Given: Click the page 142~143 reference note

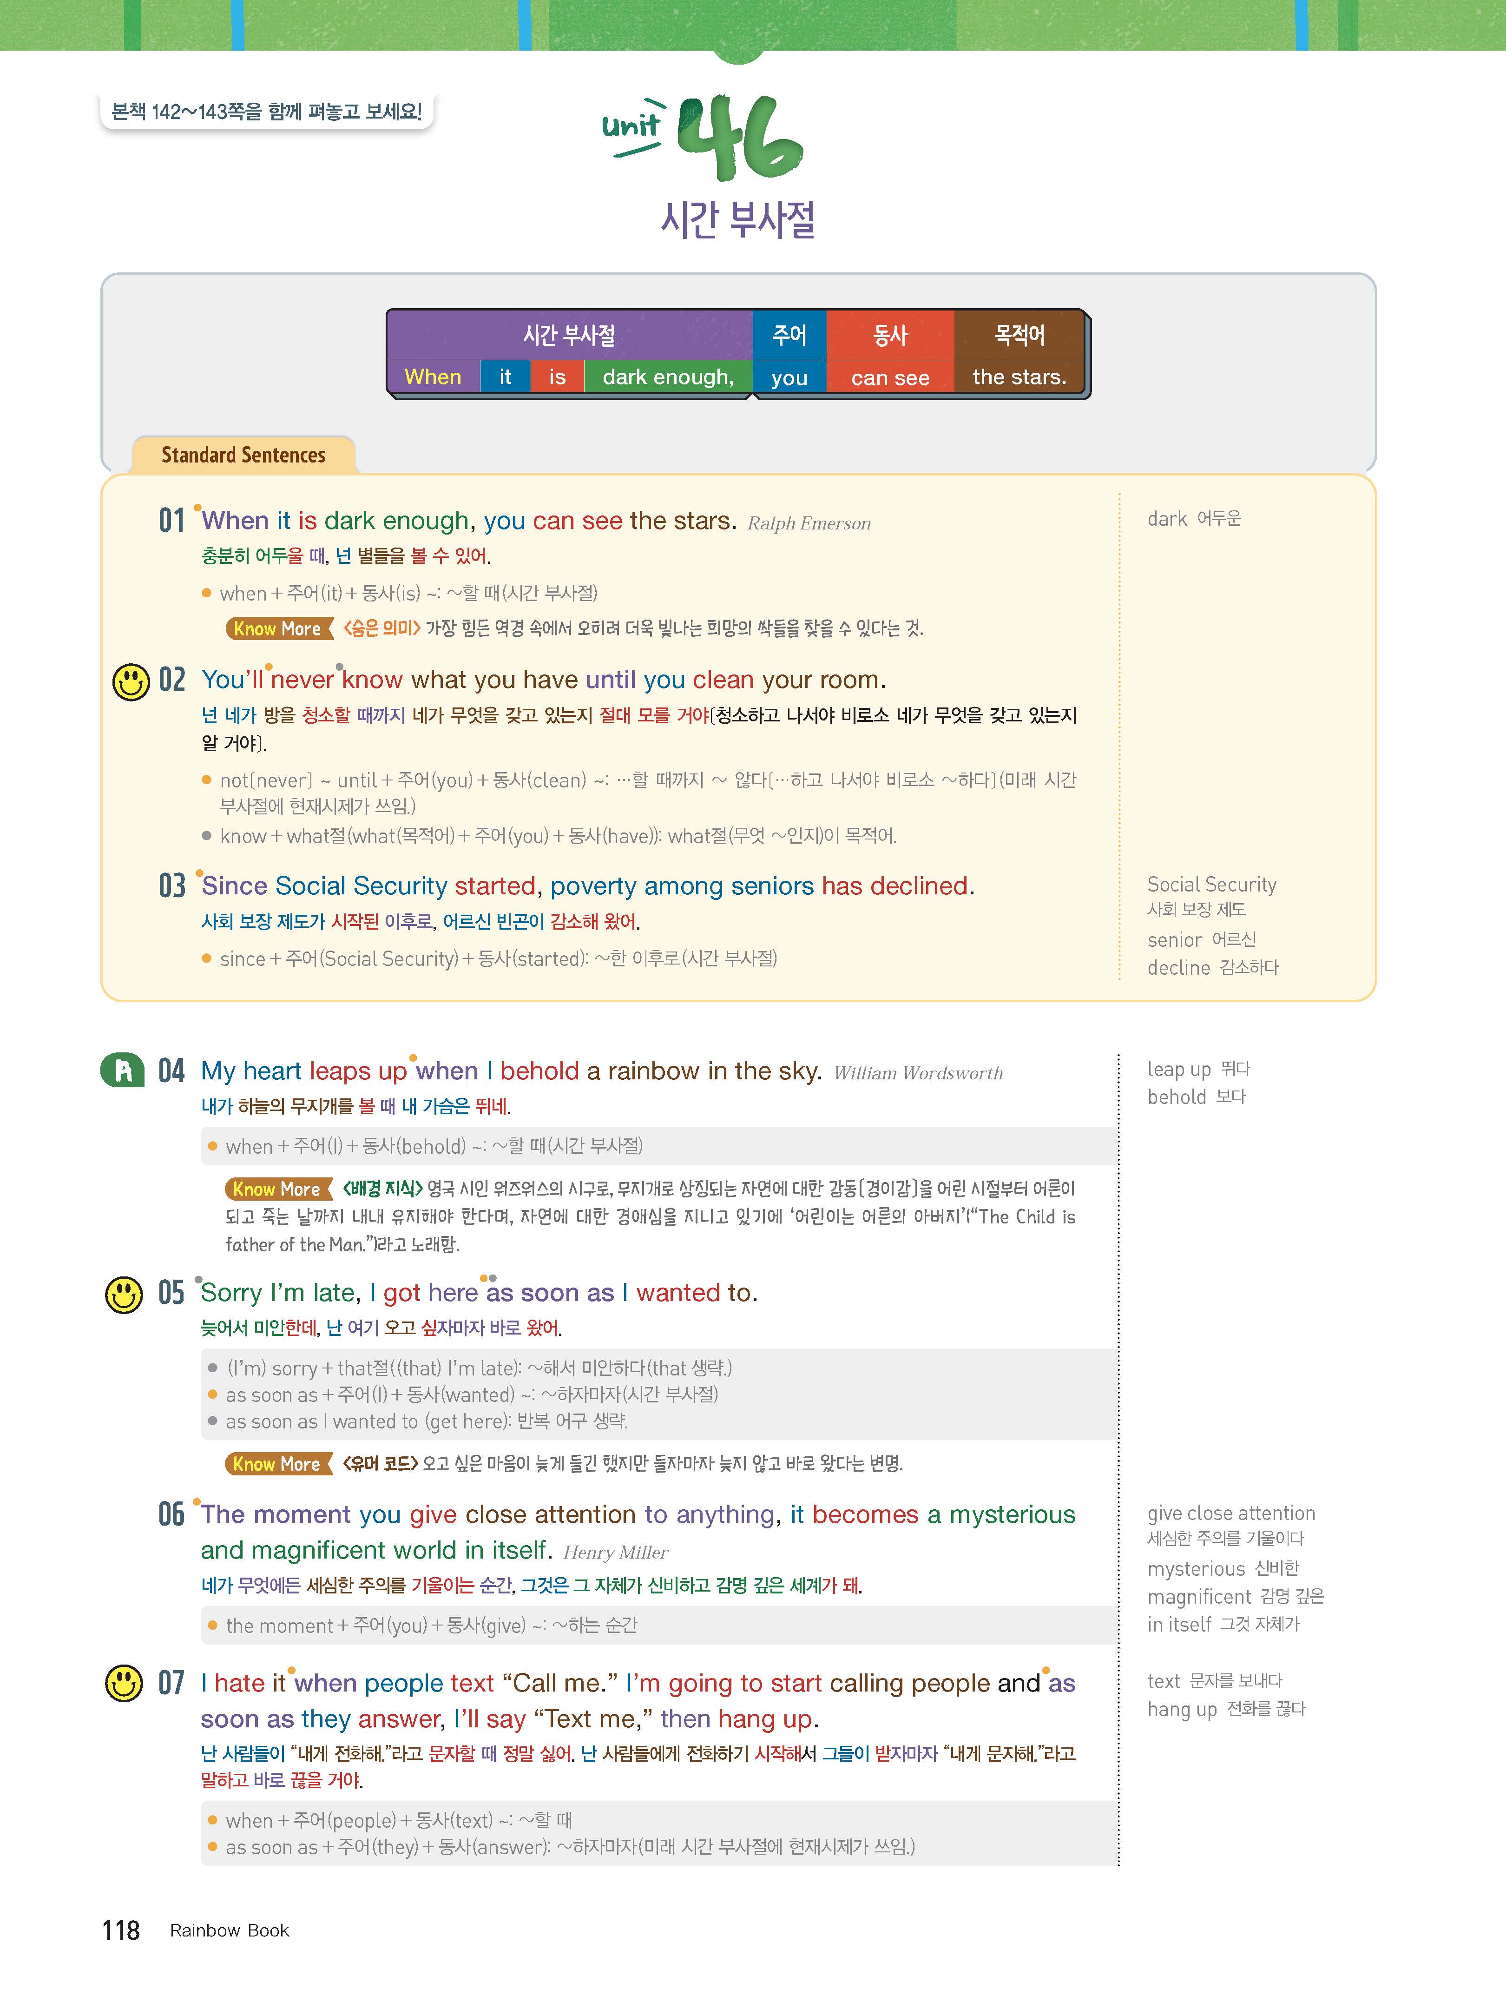Looking at the screenshot, I should pyautogui.click(x=266, y=112).
